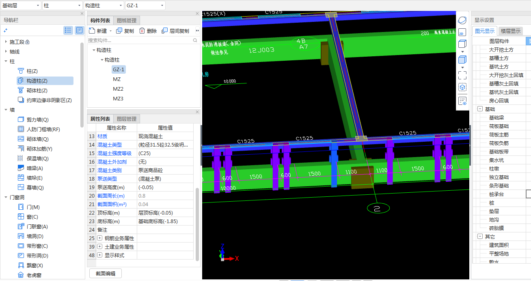Select 门(M) door item
This screenshot has width=531, height=281.
pyautogui.click(x=28, y=207)
